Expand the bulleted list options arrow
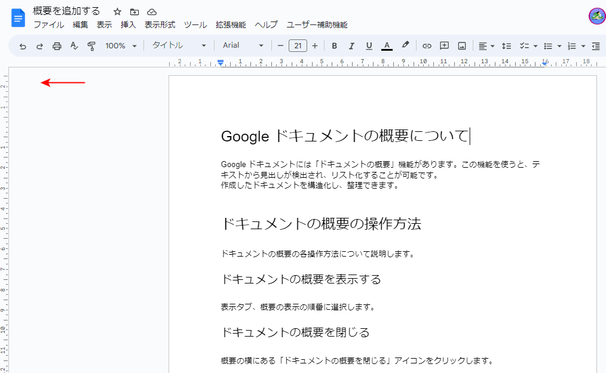The image size is (606, 373). [559, 46]
